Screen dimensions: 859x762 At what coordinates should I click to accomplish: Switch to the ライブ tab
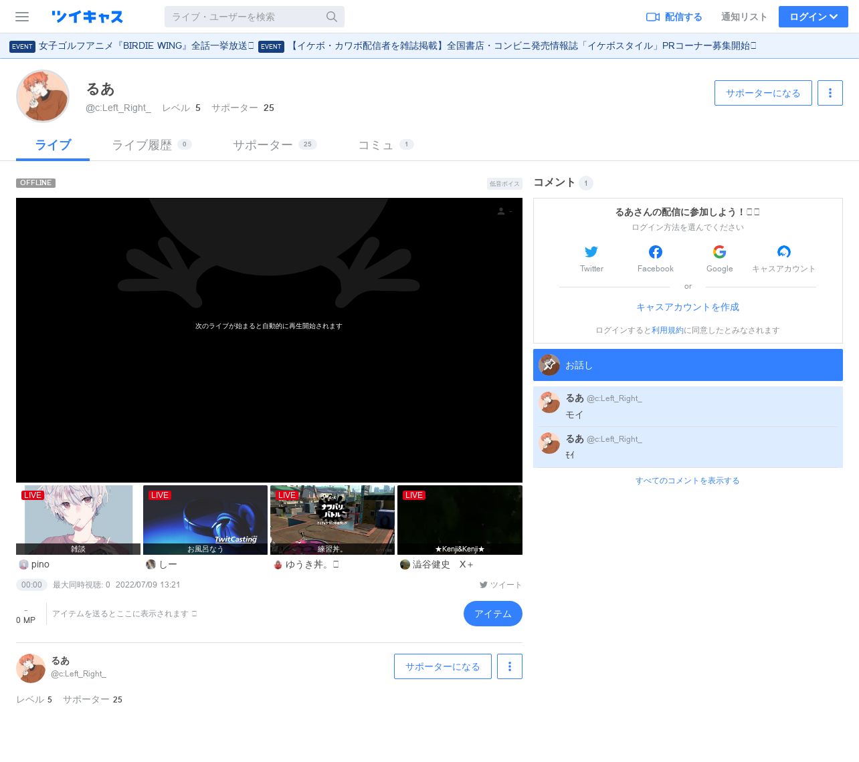pyautogui.click(x=53, y=145)
